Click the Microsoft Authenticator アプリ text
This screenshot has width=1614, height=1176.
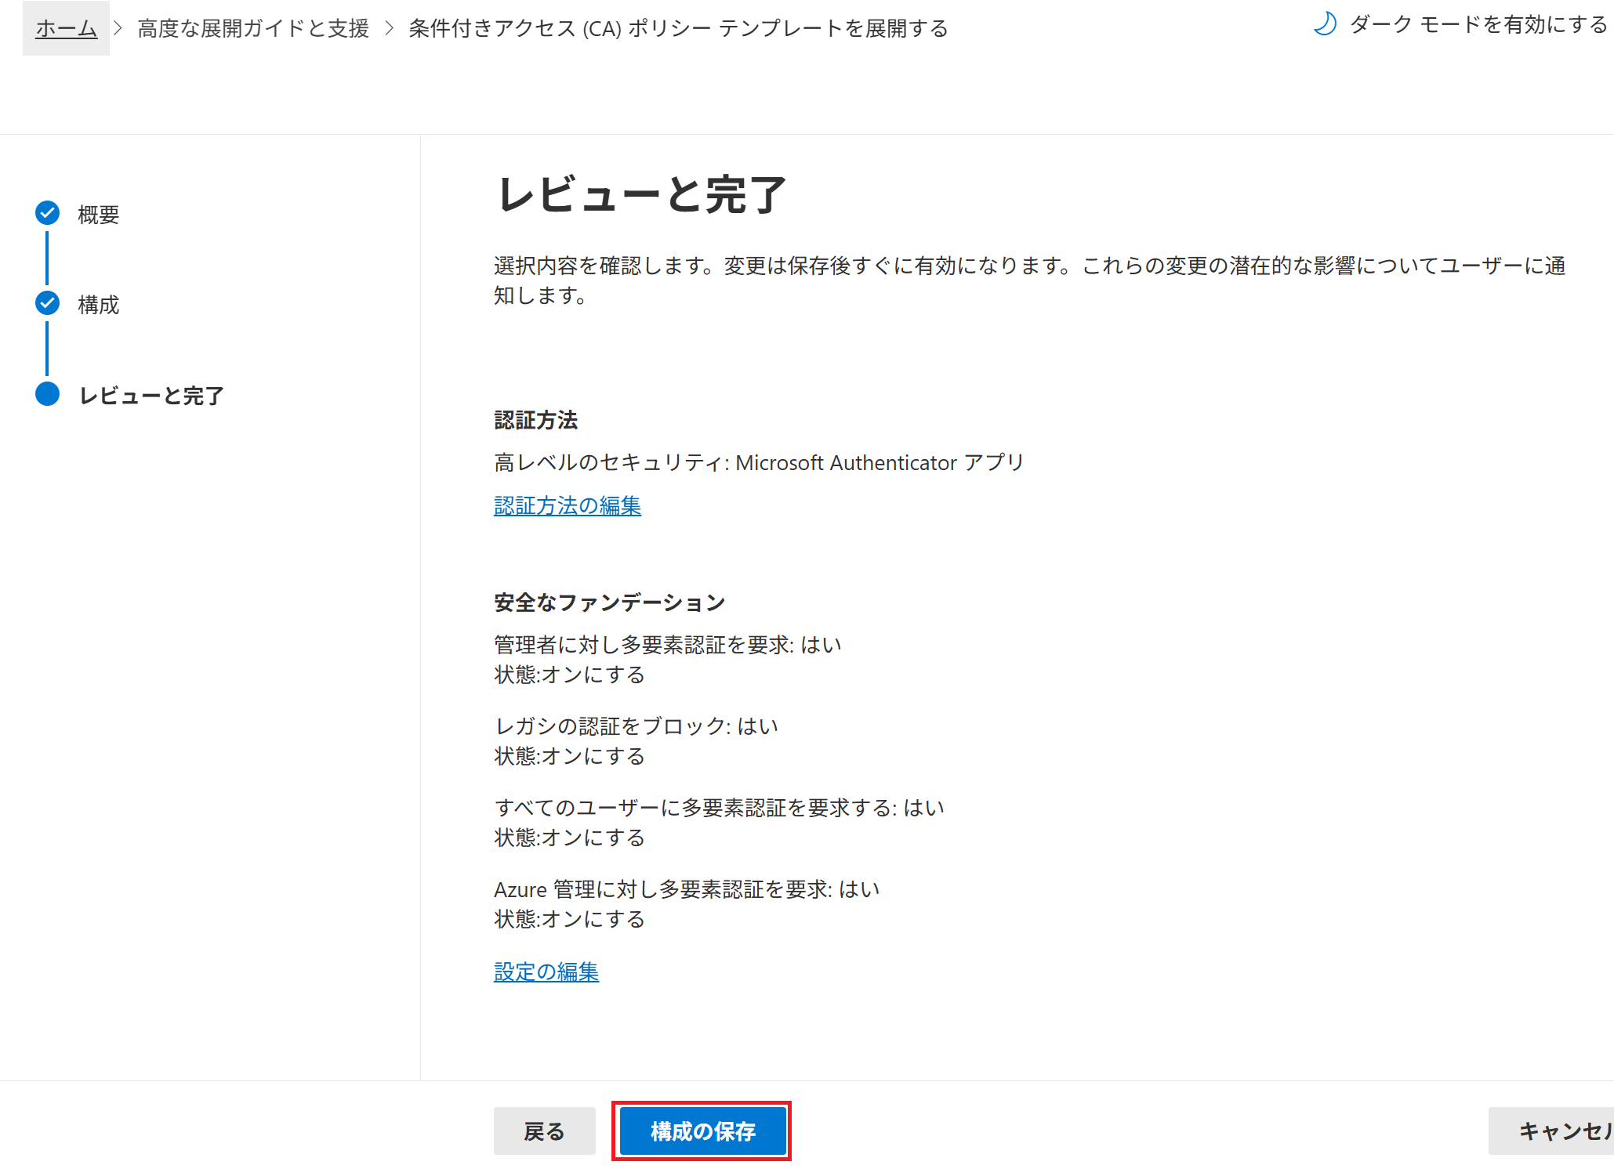[x=880, y=463]
